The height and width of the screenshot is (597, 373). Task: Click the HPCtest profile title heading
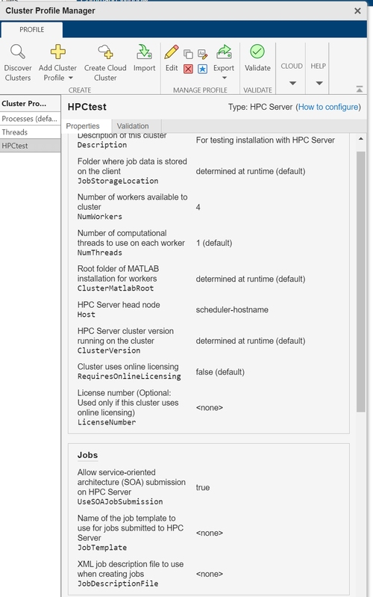(x=87, y=107)
